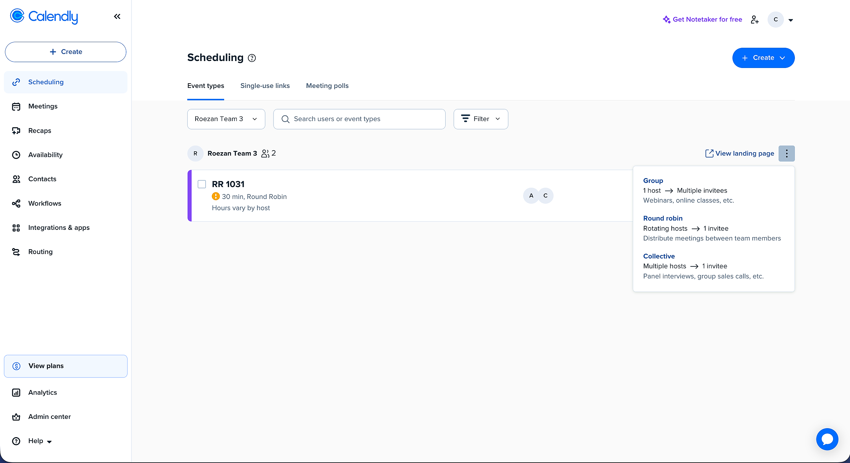Open Workflows from the sidebar
This screenshot has height=463, width=850.
[44, 203]
